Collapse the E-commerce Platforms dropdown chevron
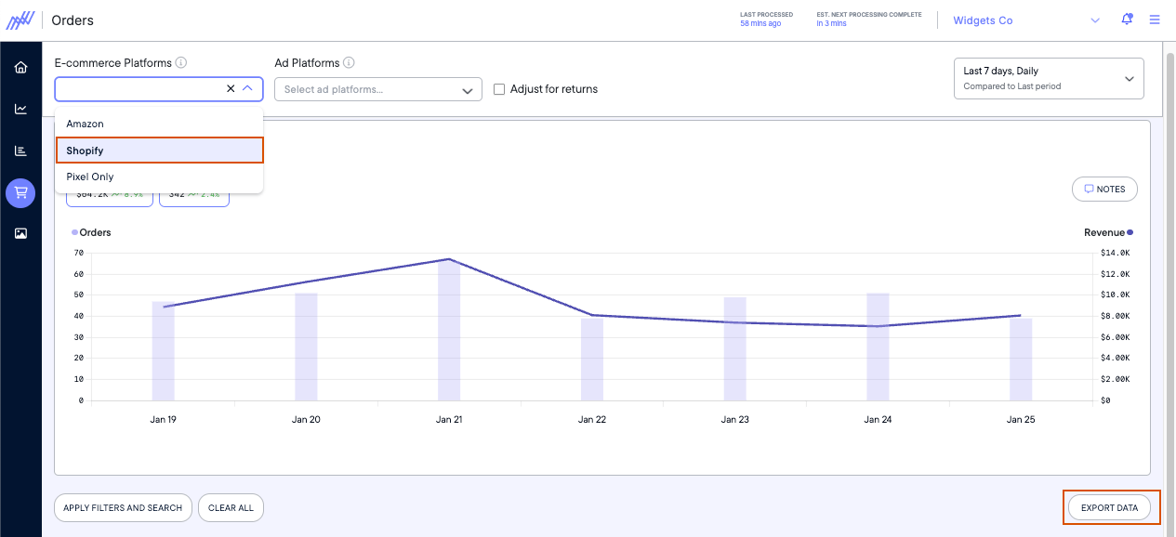The height and width of the screenshot is (537, 1176). (247, 88)
